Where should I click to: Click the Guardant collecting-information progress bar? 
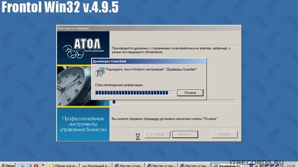(135, 93)
